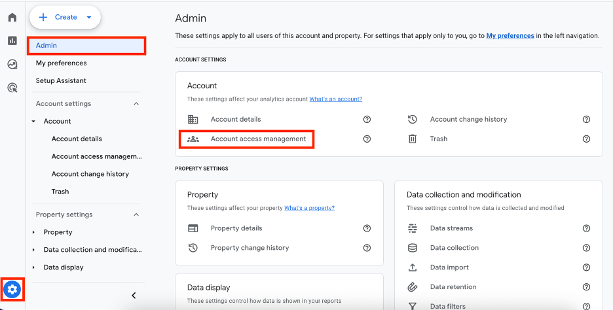Show help for Data filters
Viewport: 613px width, 310px height.
click(x=586, y=306)
